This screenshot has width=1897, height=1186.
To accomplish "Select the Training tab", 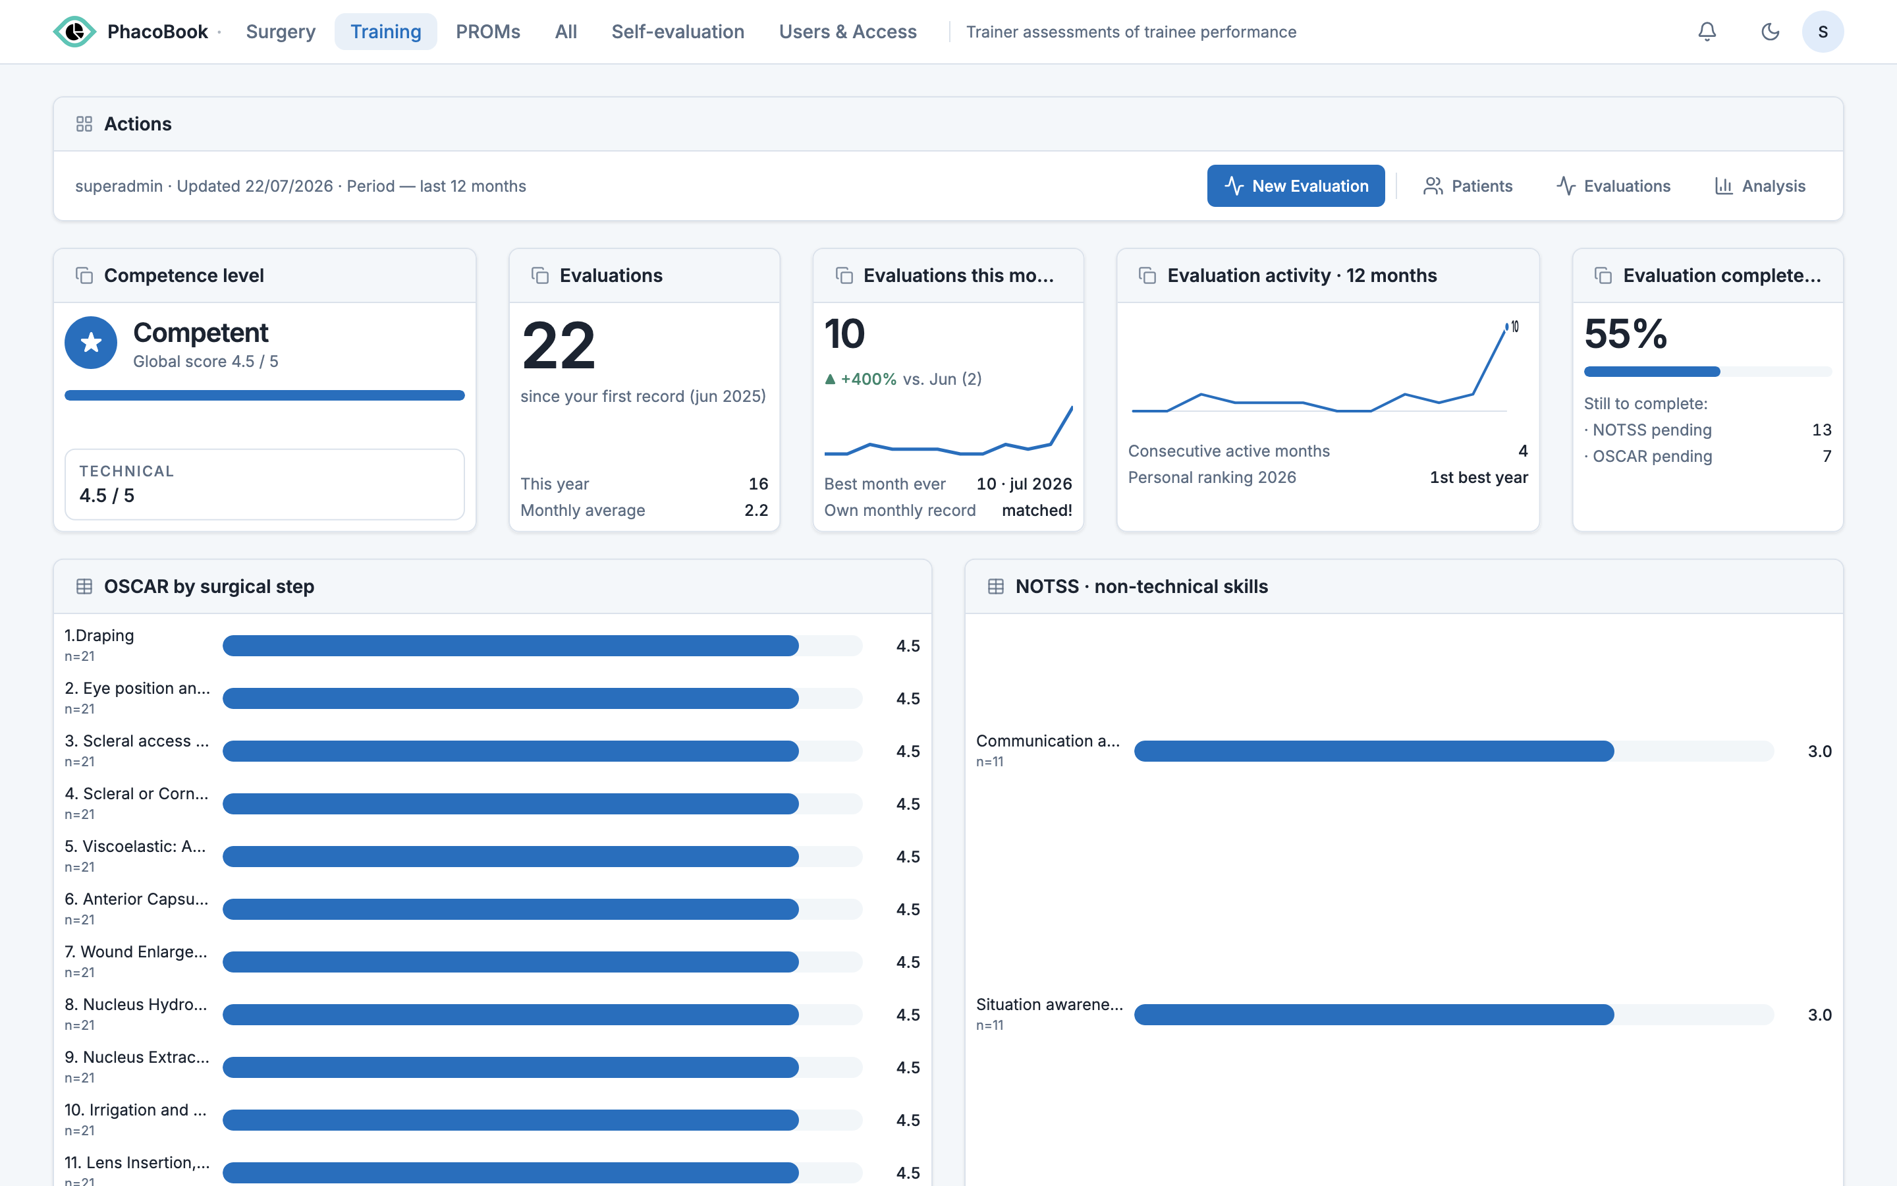I will [386, 32].
